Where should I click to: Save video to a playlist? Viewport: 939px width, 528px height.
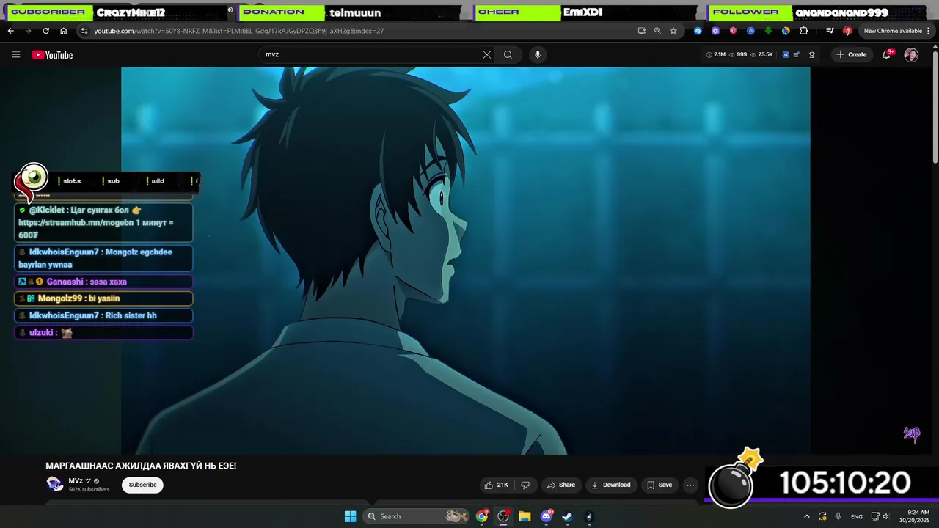pyautogui.click(x=659, y=485)
